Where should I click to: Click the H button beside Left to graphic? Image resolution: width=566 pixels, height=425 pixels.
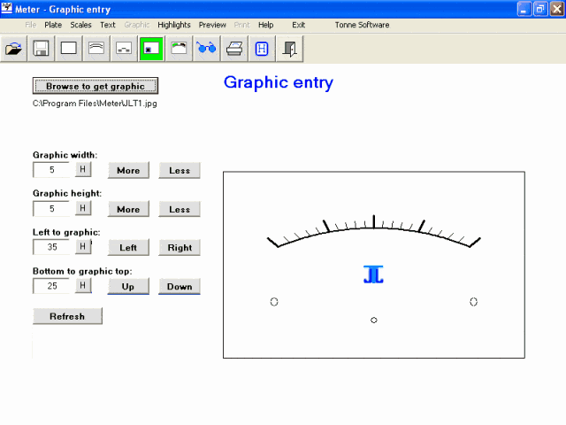(82, 246)
